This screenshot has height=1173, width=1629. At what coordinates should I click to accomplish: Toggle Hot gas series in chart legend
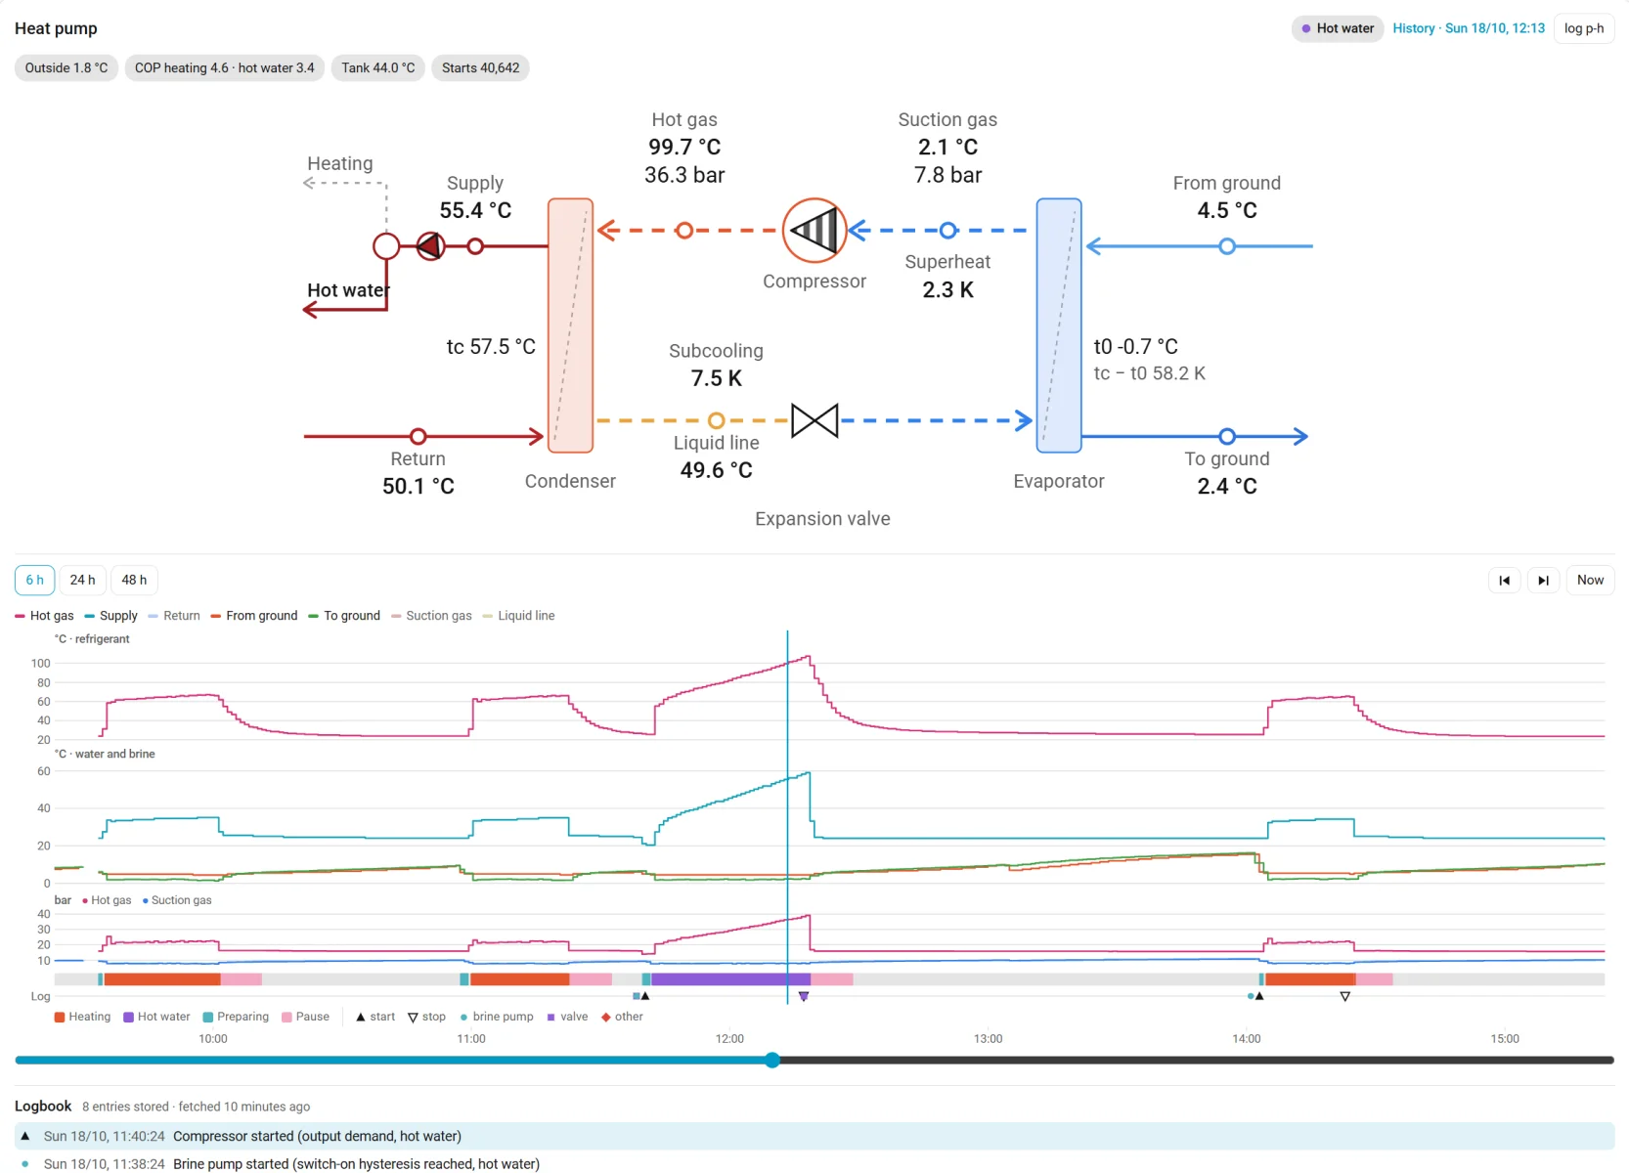(44, 616)
